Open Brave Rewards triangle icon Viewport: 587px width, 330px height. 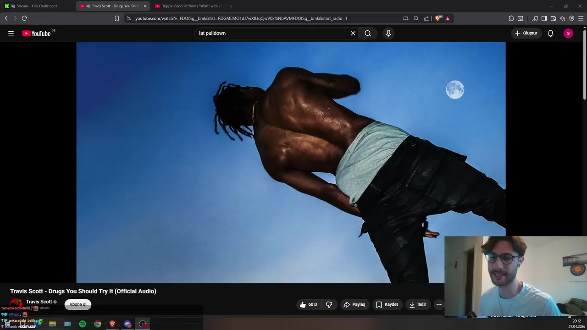point(448,18)
